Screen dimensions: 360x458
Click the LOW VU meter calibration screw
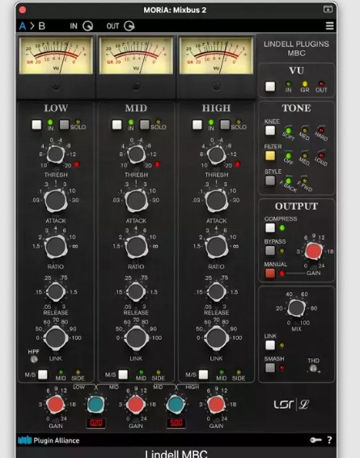(x=56, y=86)
